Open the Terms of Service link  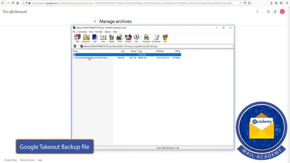pyautogui.click(x=27, y=160)
